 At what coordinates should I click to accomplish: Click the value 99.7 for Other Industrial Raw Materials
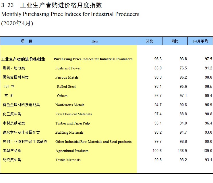(x=158, y=141)
